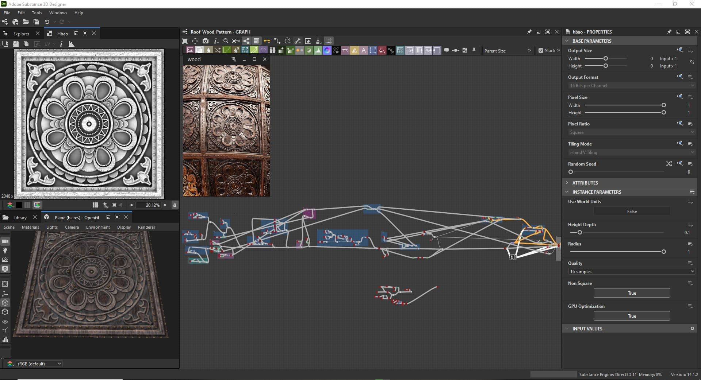
Task: Unpin the wood reference window
Action: [234, 59]
